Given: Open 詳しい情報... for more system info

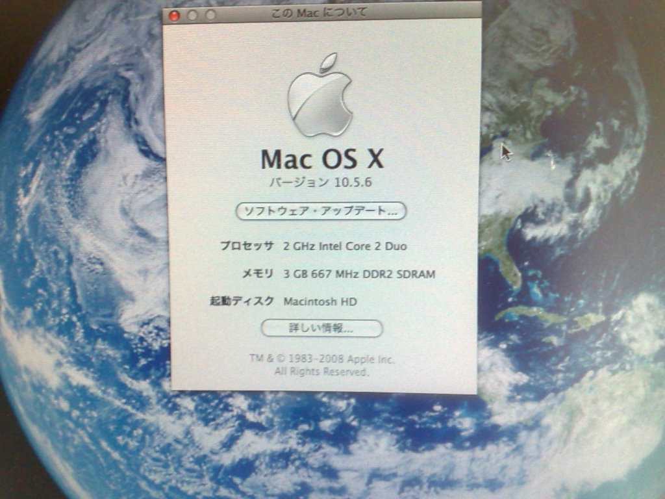Looking at the screenshot, I should 321,328.
